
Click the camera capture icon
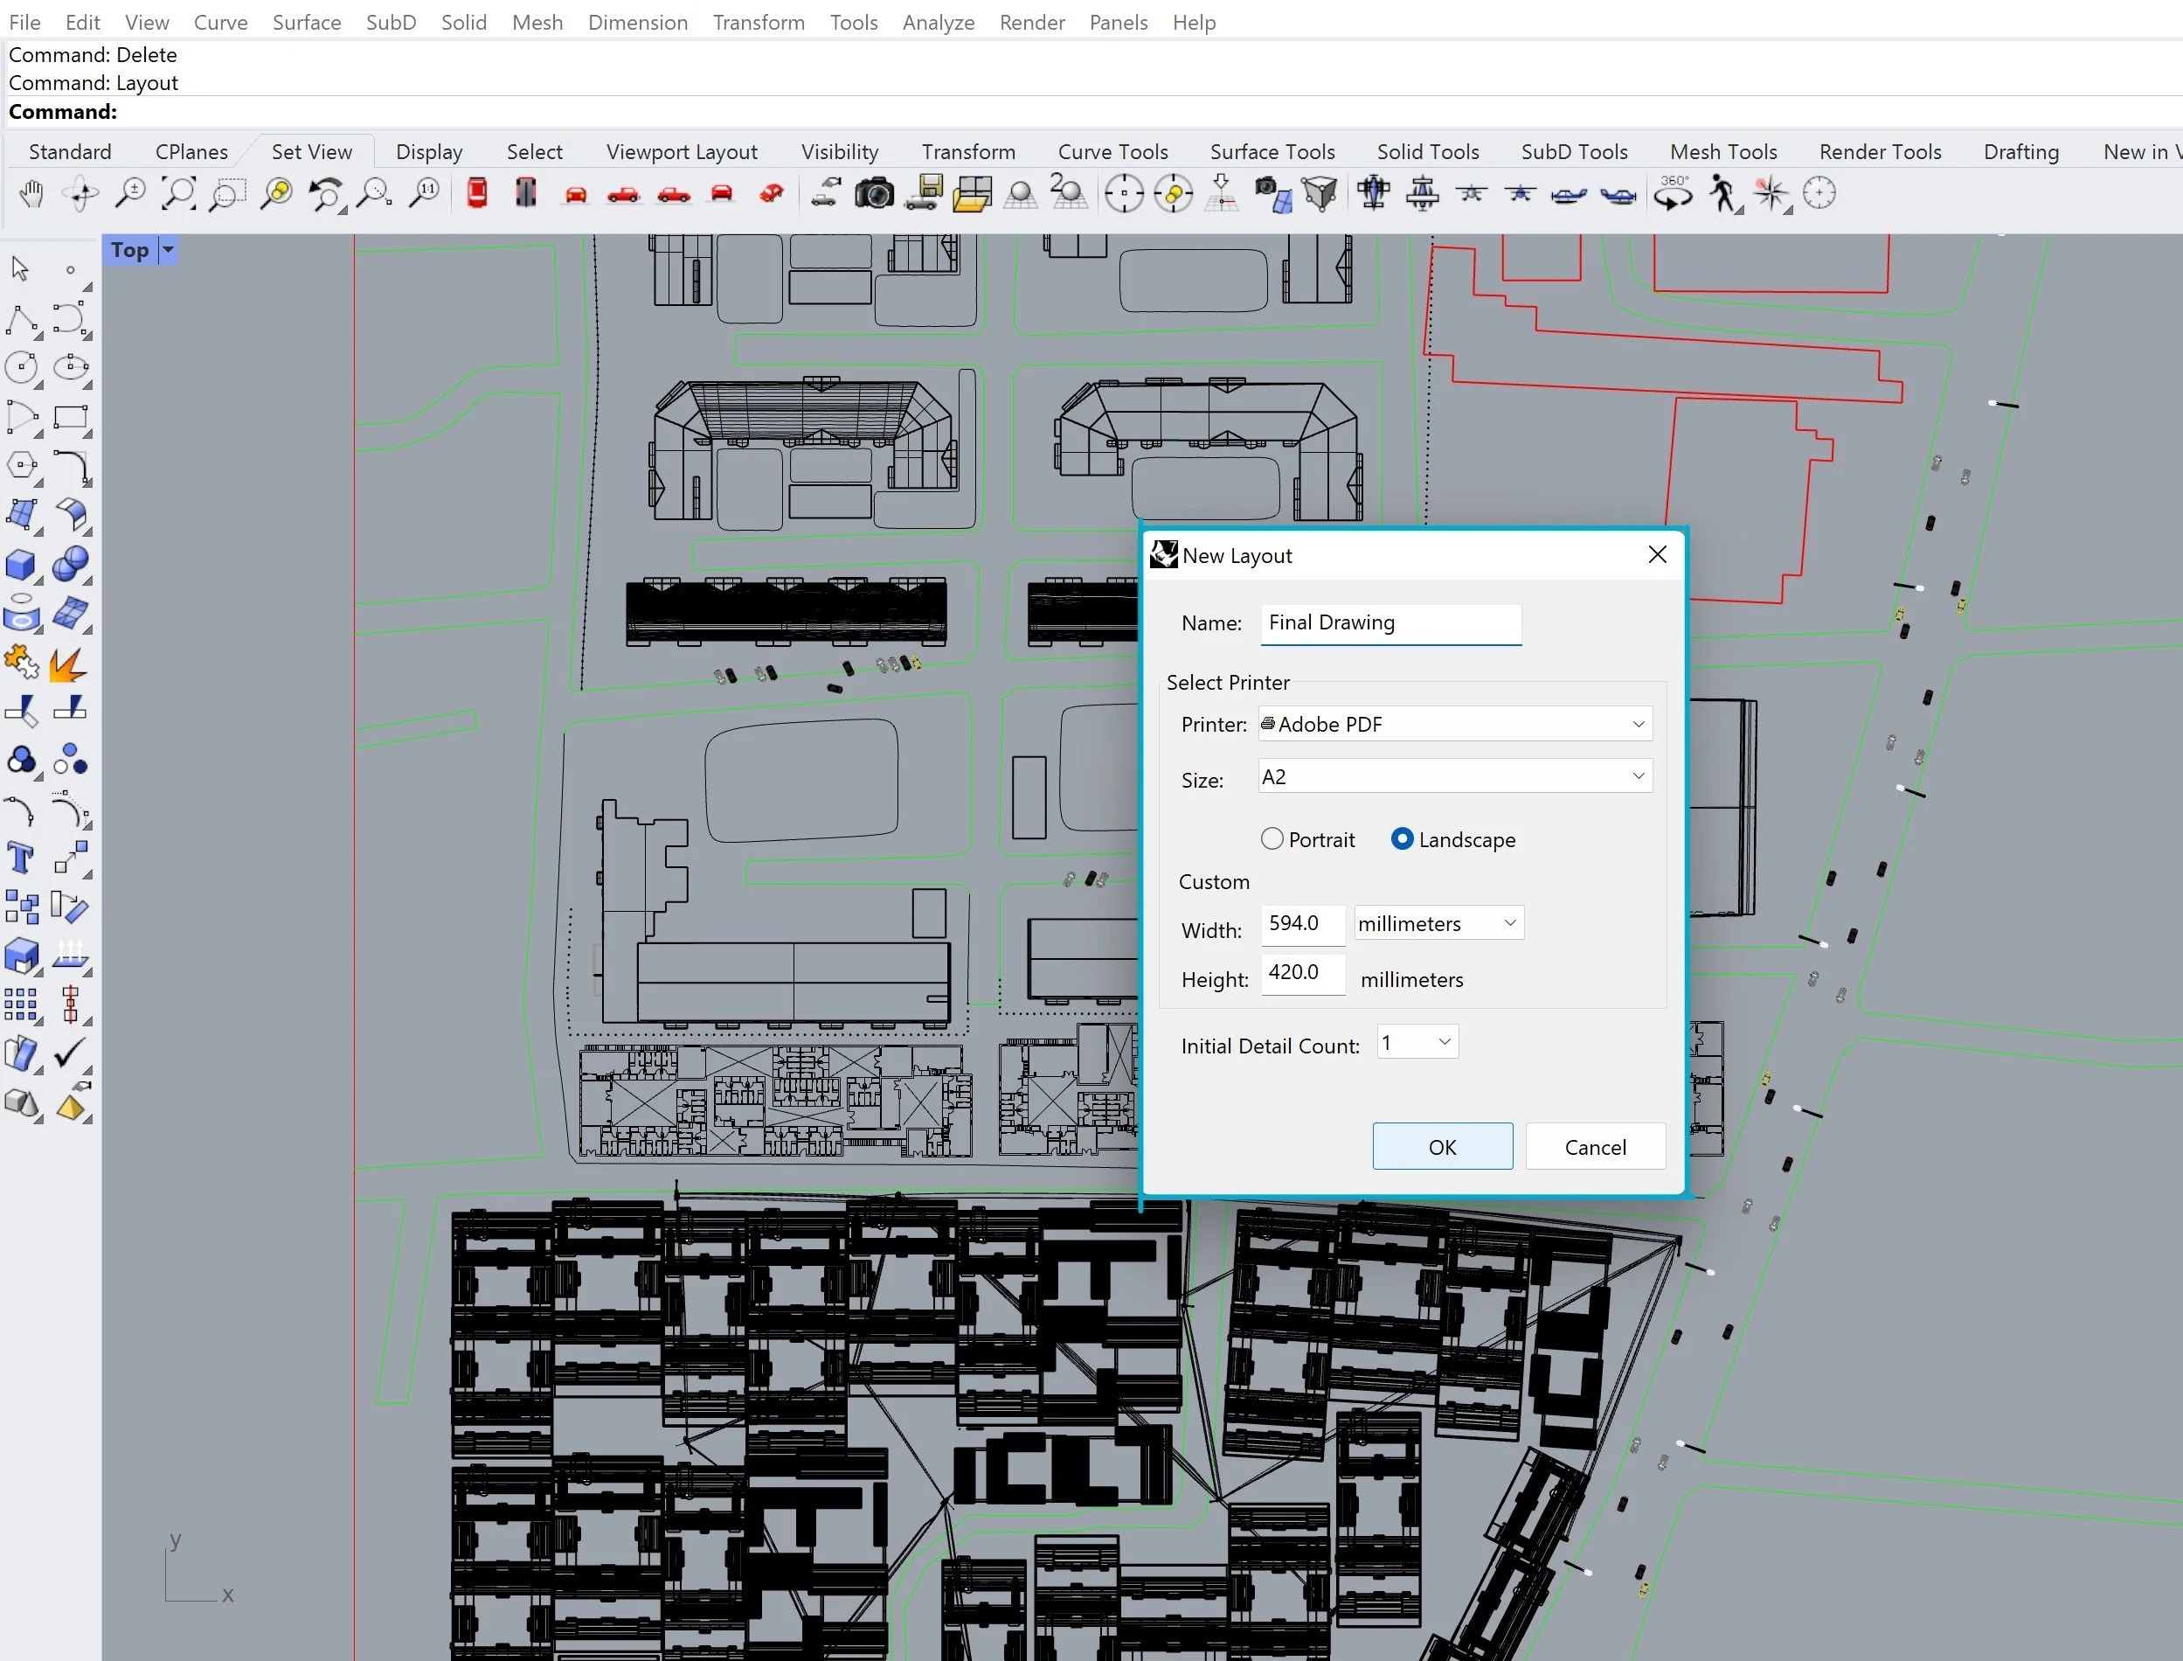point(874,194)
